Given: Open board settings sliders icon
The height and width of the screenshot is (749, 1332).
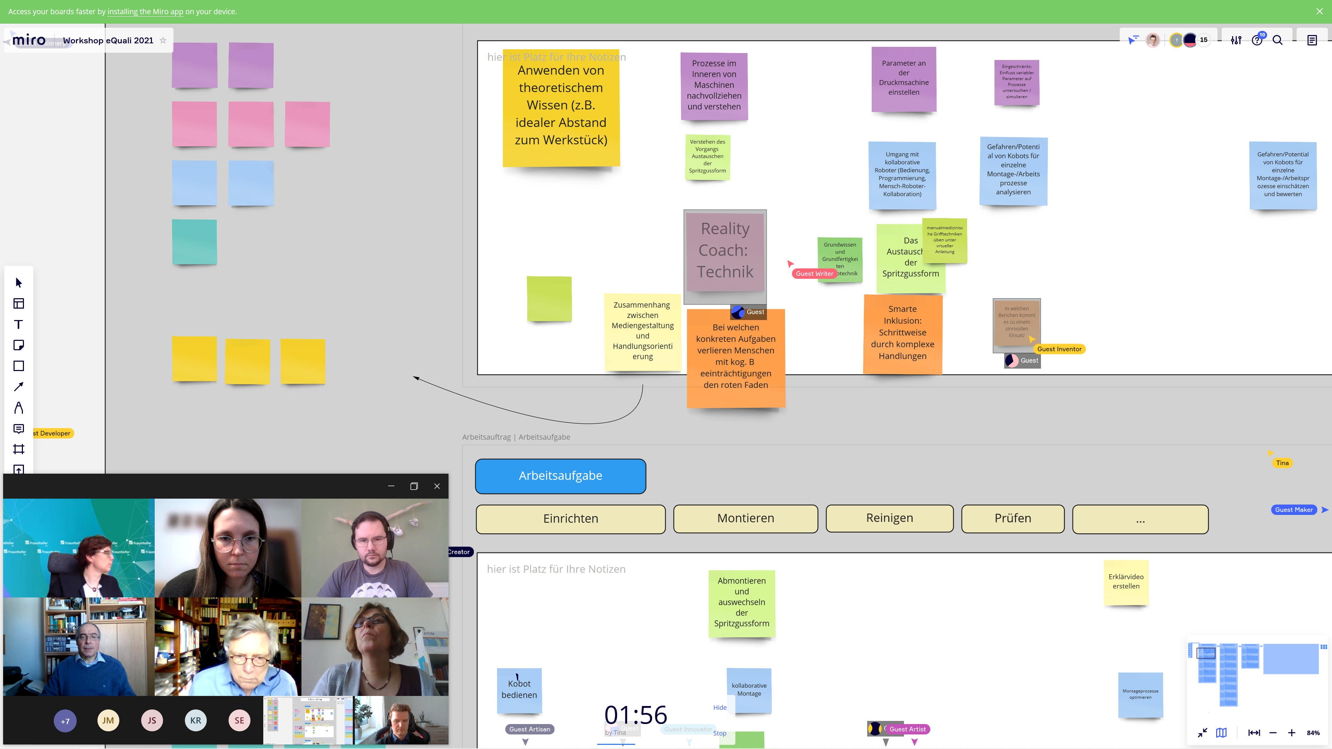Looking at the screenshot, I should click(x=1236, y=40).
